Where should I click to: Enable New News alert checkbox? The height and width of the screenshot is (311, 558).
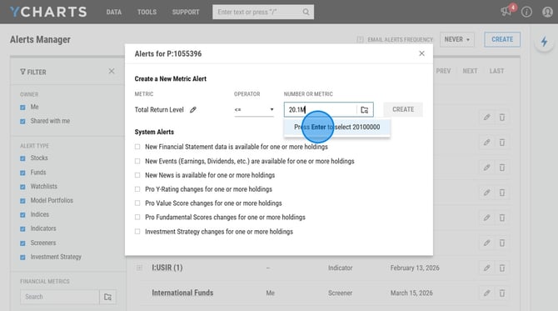137,175
